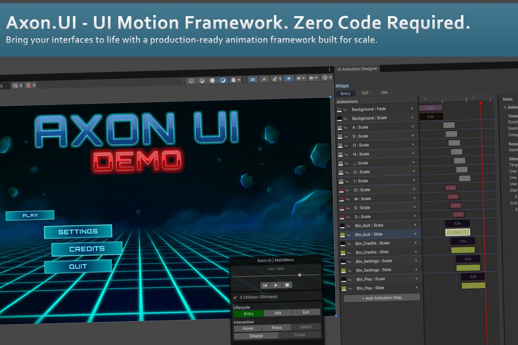Open the layers stack dropdown arrow
Screen dimensions: 518x345
click(303, 78)
